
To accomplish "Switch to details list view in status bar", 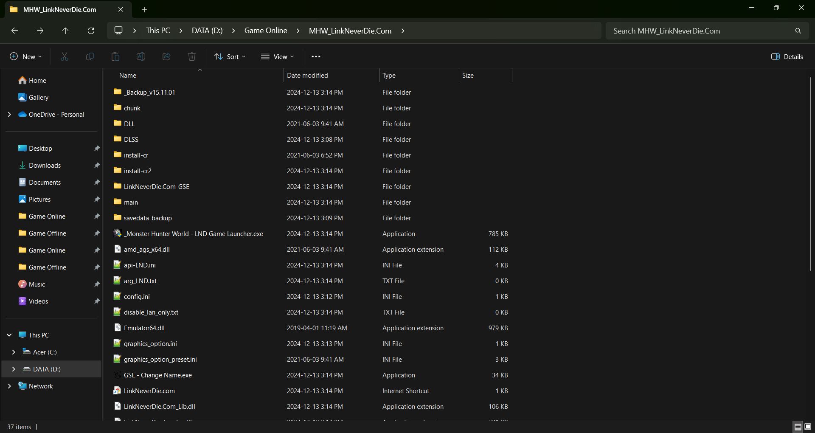I will [798, 427].
